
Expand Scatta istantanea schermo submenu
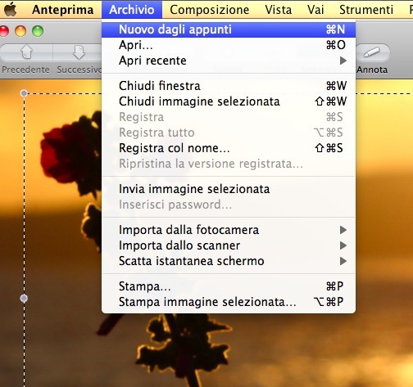(229, 261)
